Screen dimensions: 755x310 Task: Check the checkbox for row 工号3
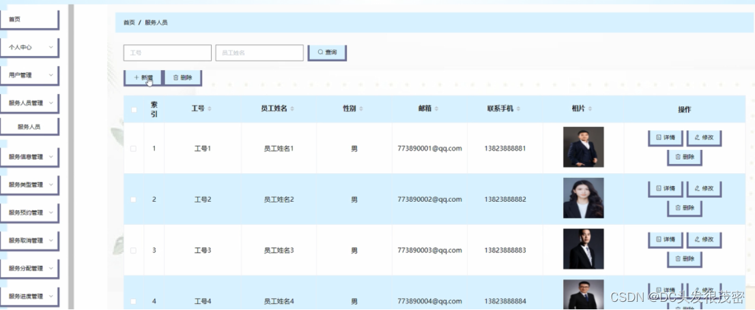133,251
